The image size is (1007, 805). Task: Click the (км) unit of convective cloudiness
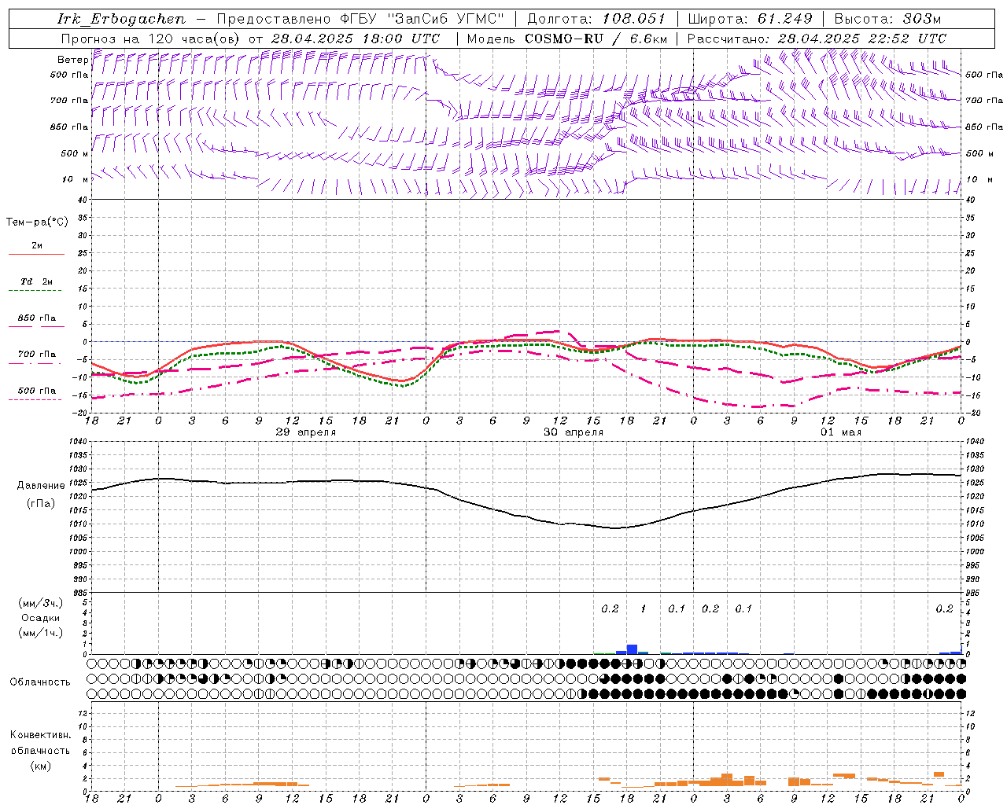(x=41, y=766)
